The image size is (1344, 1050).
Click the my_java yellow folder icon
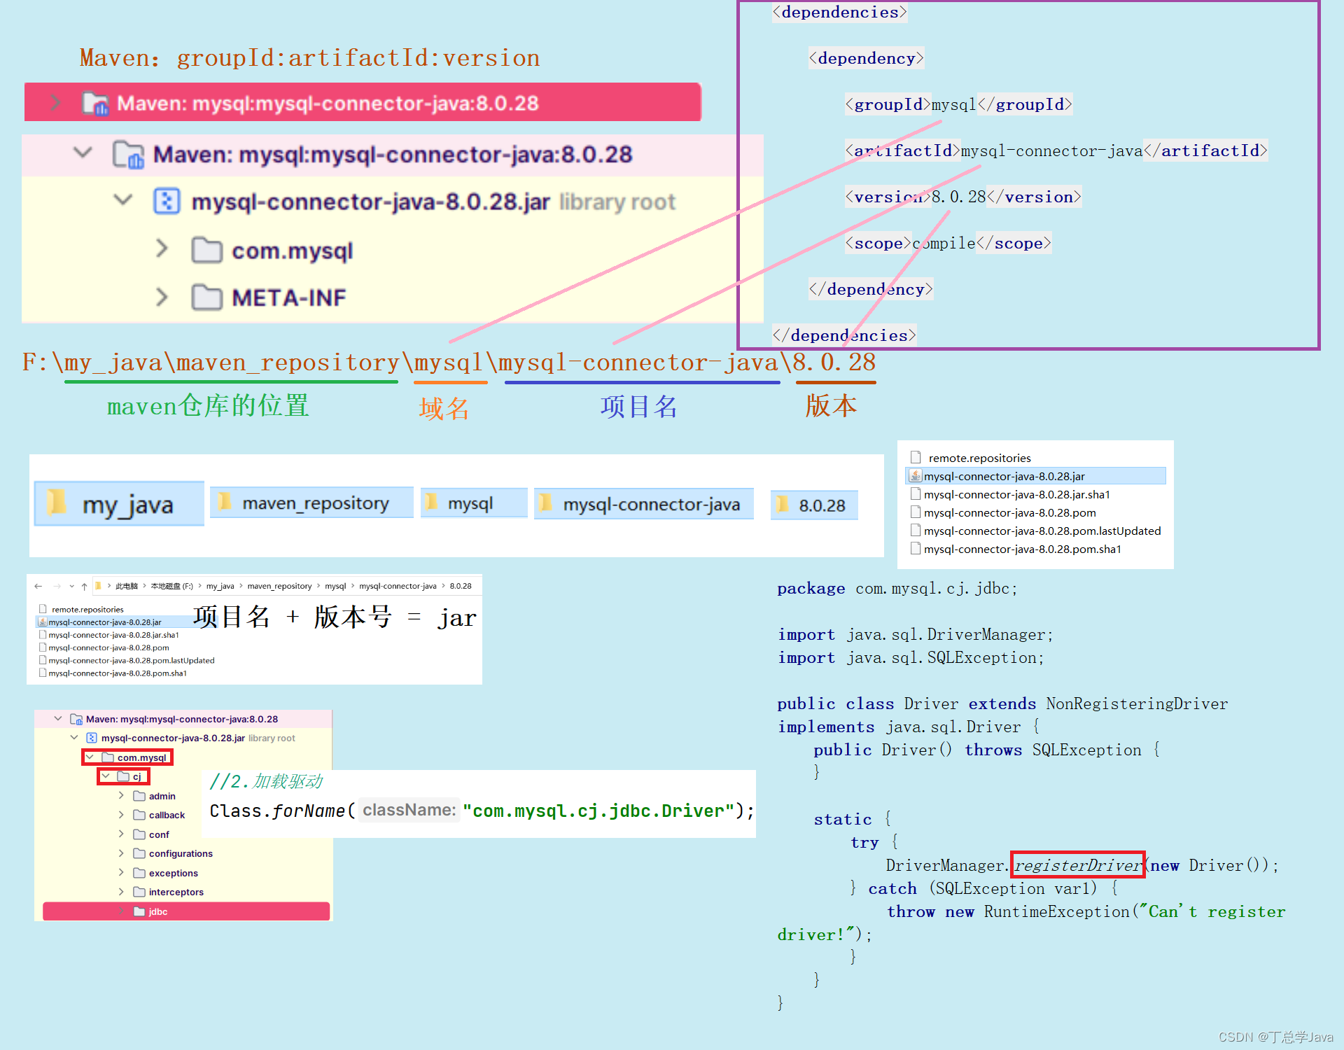tap(56, 503)
